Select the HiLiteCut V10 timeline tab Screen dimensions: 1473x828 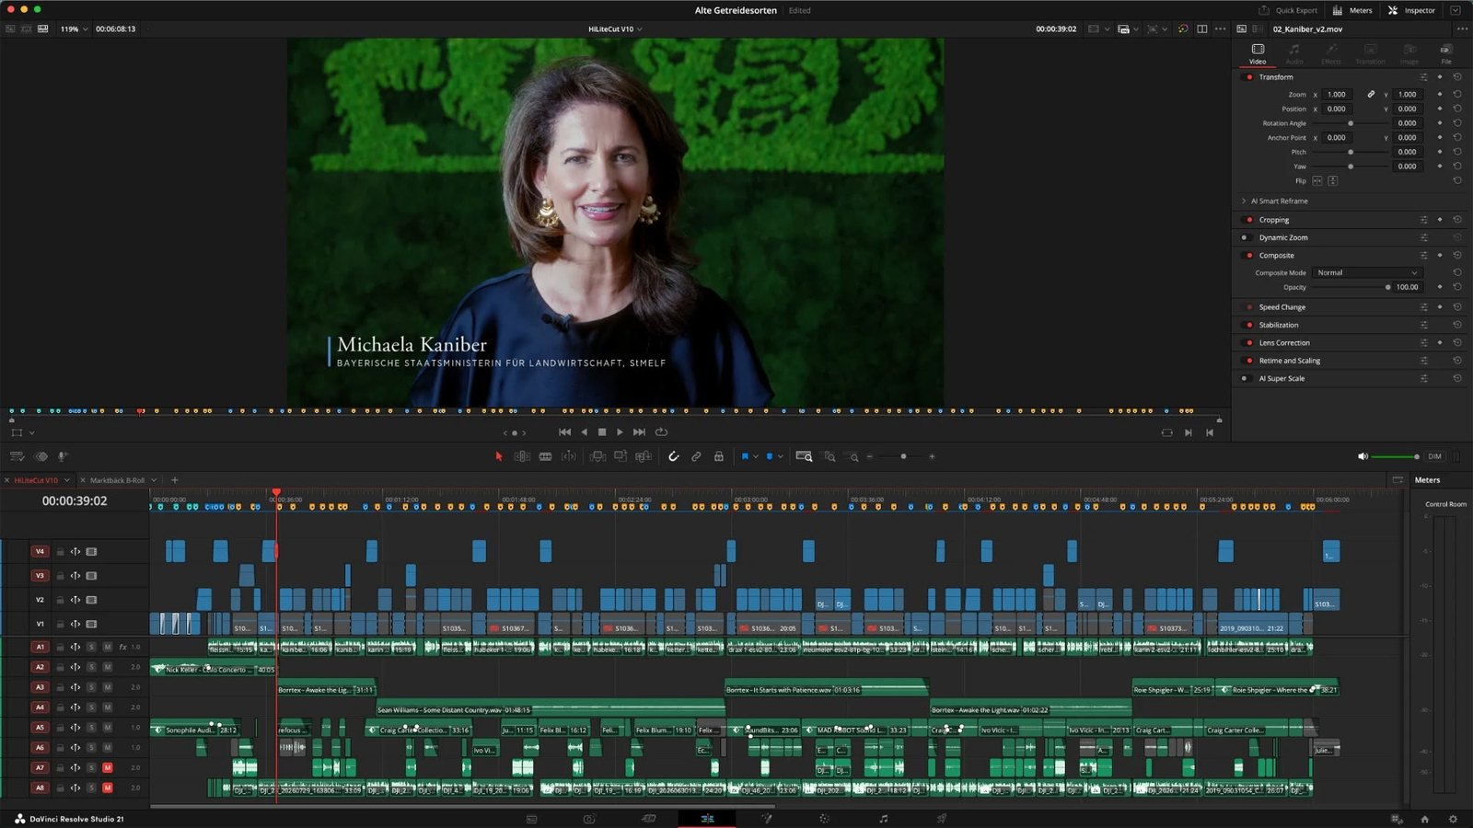pyautogui.click(x=36, y=480)
